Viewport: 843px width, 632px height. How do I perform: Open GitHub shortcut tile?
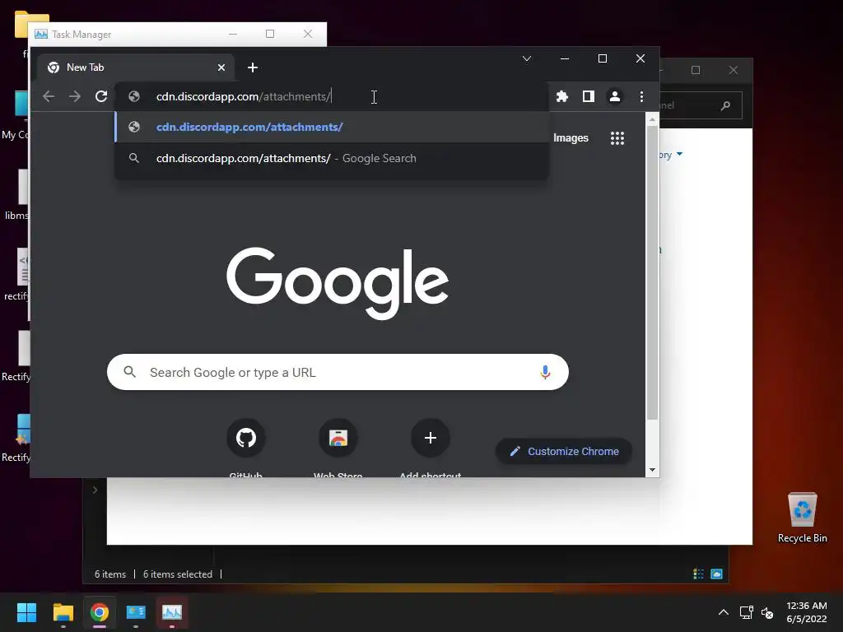tap(245, 438)
